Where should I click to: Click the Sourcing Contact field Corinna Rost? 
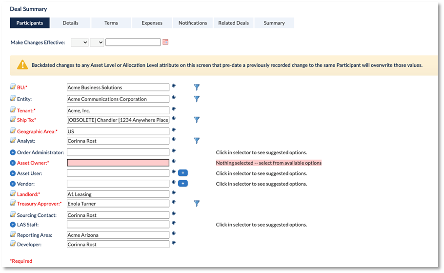point(118,215)
